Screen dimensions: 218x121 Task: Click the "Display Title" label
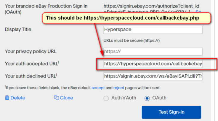(x=18, y=30)
